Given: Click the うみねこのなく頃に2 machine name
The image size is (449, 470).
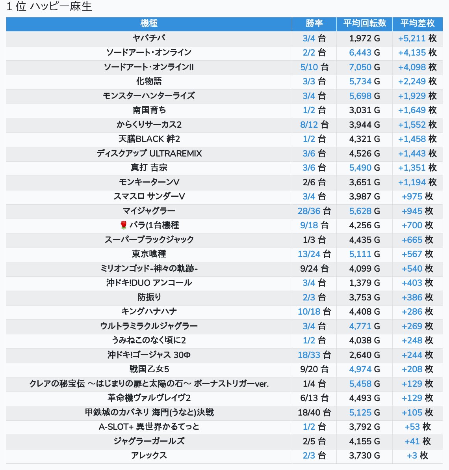Looking at the screenshot, I should pyautogui.click(x=149, y=340).
